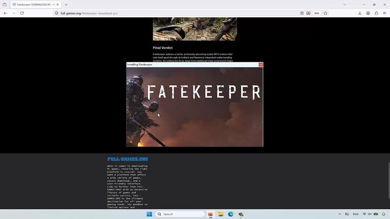The image size is (390, 219).
Task: Go back to the previous page
Action: pos(5,13)
